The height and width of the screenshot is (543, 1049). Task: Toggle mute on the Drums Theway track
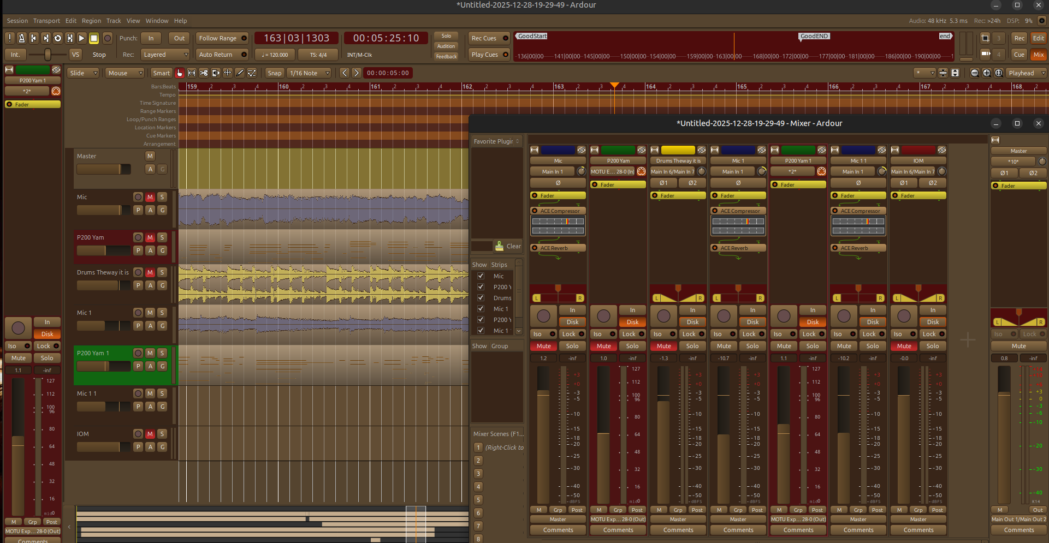coord(150,272)
